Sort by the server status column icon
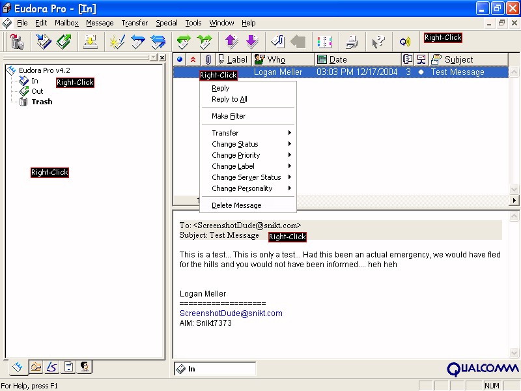Screen dimensions: 521x391 tap(421, 59)
